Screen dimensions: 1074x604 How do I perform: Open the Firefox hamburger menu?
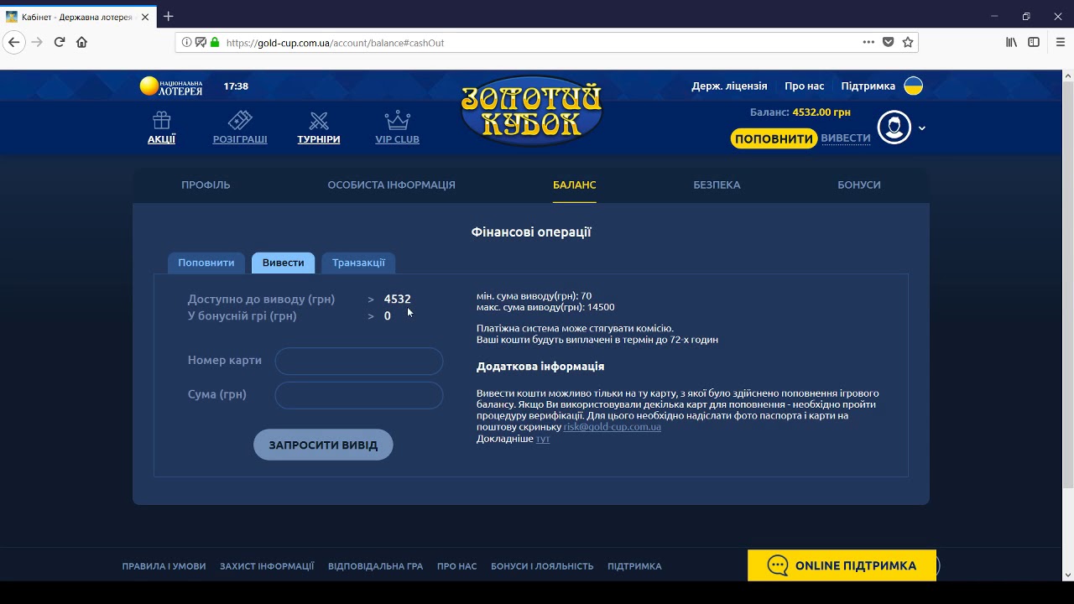(1061, 42)
